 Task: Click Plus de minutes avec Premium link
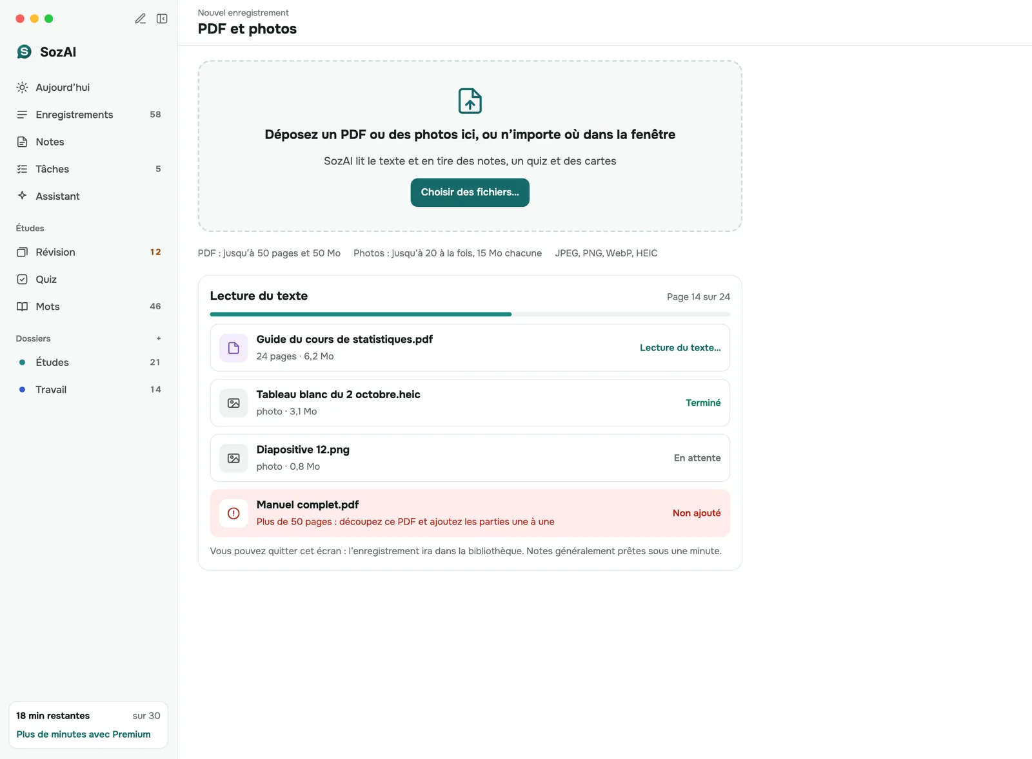84,735
